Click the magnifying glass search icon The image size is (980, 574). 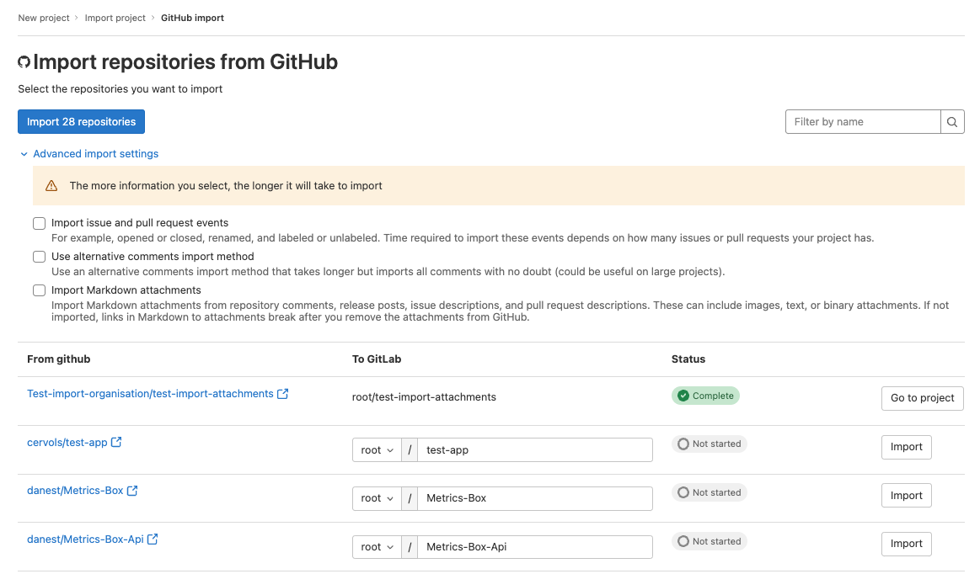point(952,121)
